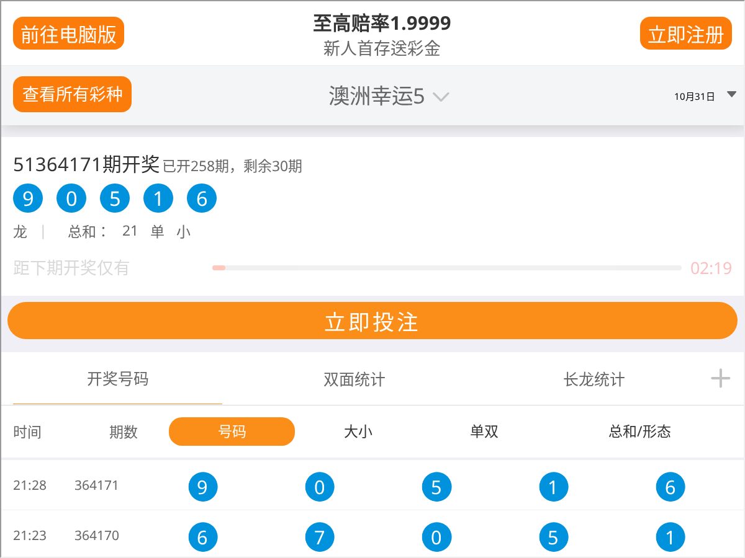Switch to the 开奖号码 tab
Viewport: 745px width, 558px height.
tap(118, 379)
